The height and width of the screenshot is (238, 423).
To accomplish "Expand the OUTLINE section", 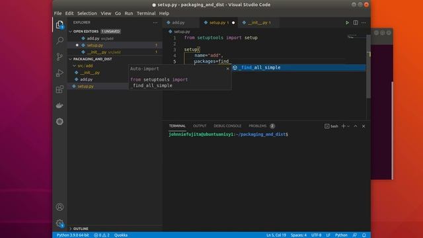I will point(114,229).
